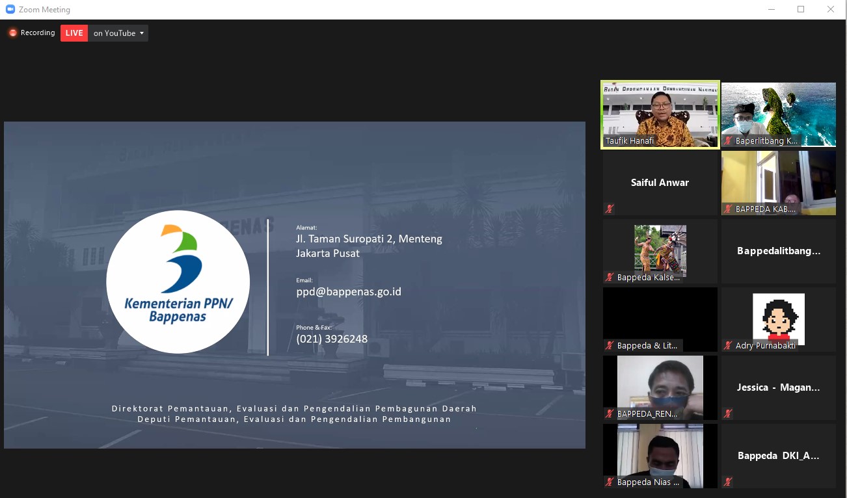Select the Bappeda Nias participant video tile
Image resolution: width=847 pixels, height=498 pixels.
click(x=660, y=456)
